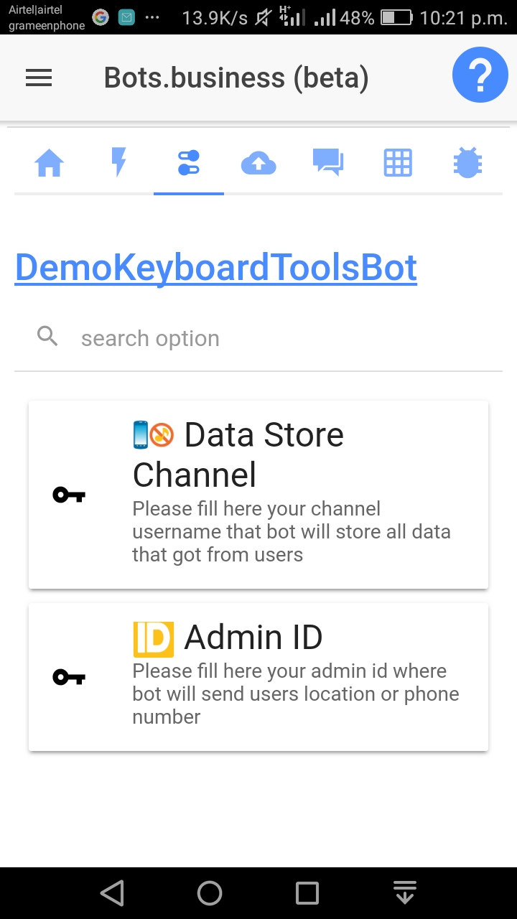Tap the yellow ID emoji icon
Image resolution: width=517 pixels, height=919 pixels.
click(x=153, y=638)
